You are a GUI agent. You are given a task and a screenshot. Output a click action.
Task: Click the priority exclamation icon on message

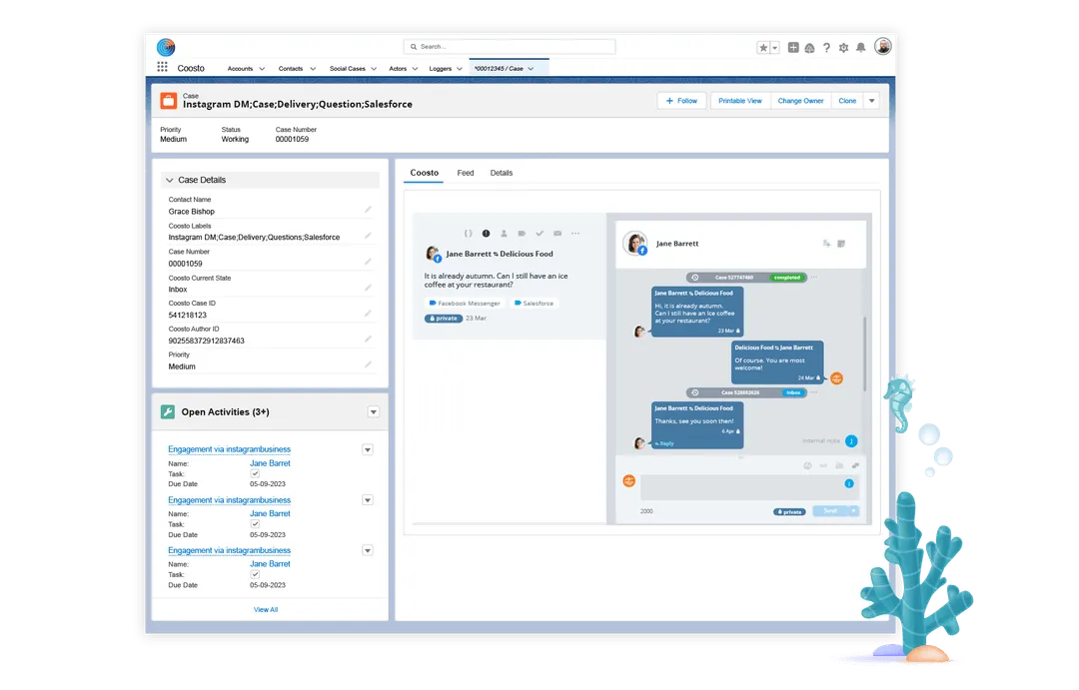pyautogui.click(x=486, y=234)
